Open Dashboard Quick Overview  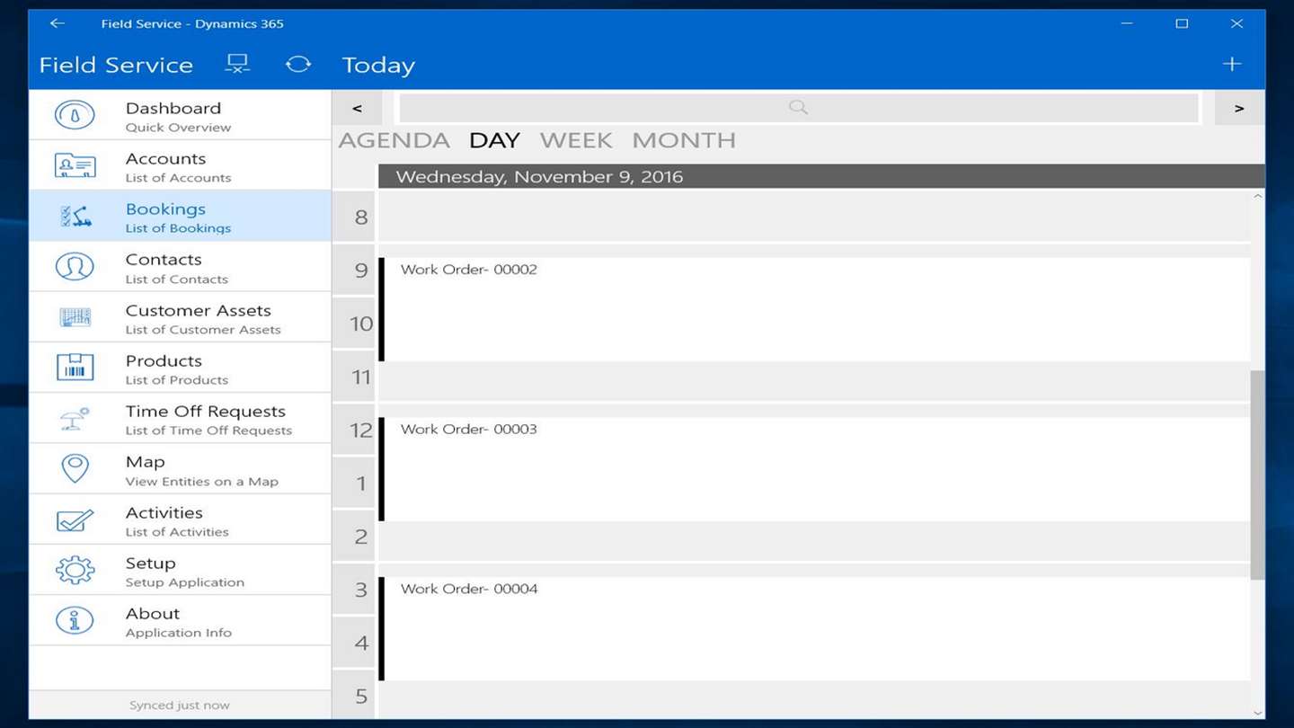tap(180, 115)
